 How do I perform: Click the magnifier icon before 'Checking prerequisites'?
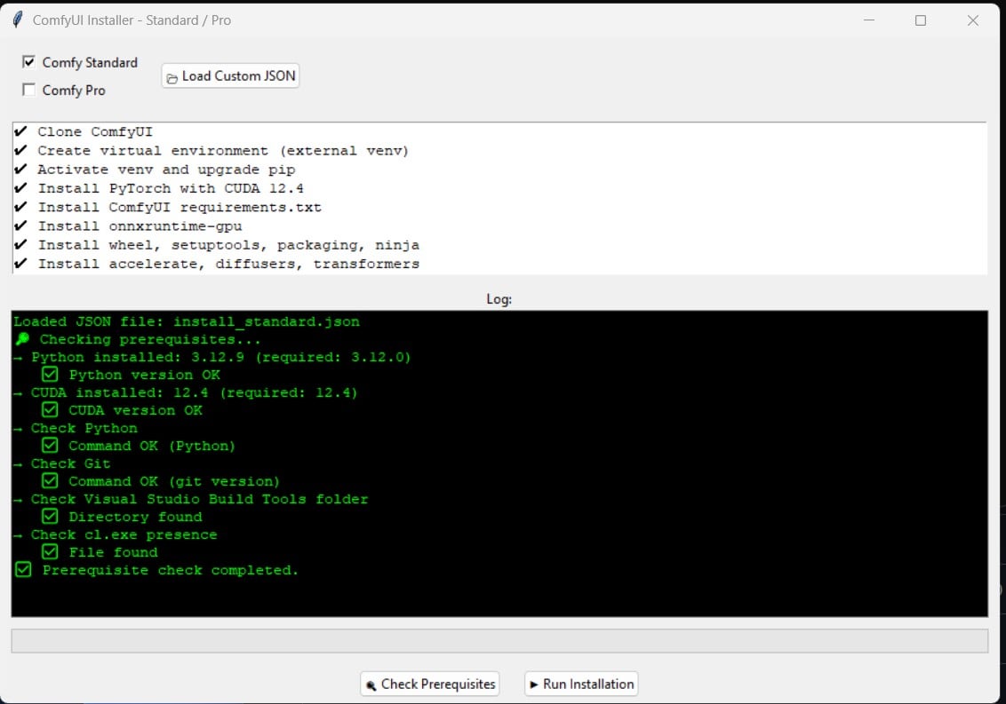[22, 338]
